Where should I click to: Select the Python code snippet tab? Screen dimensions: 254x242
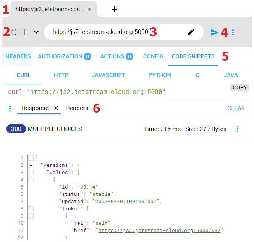tap(160, 75)
